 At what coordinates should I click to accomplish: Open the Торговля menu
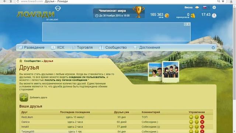82,48
